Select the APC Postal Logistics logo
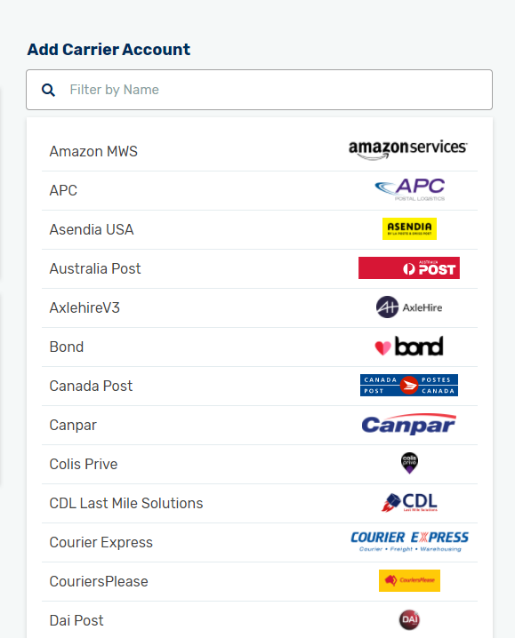 coord(409,189)
